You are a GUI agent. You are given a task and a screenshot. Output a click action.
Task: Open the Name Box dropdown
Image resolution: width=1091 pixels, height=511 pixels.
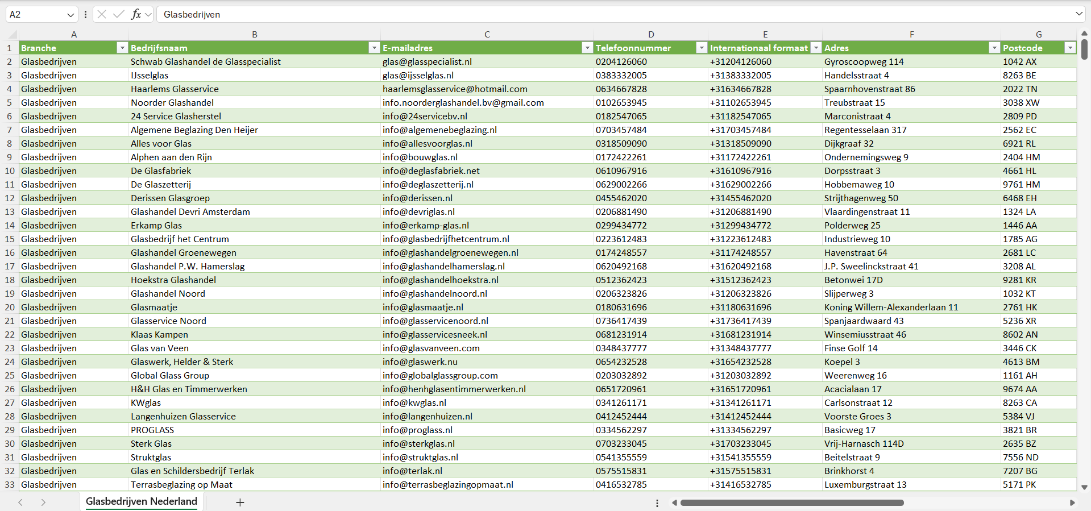pyautogui.click(x=70, y=15)
